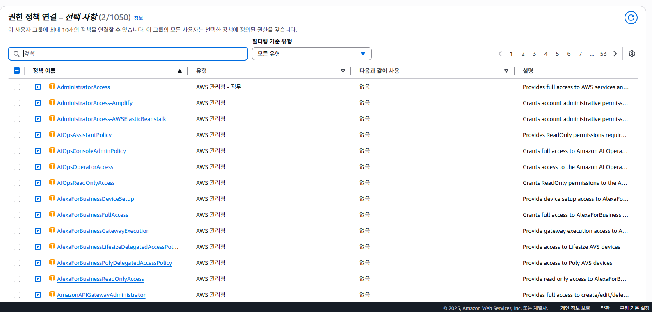Click policy icon beside AdministratorAccess
The width and height of the screenshot is (652, 312).
[x=52, y=86]
